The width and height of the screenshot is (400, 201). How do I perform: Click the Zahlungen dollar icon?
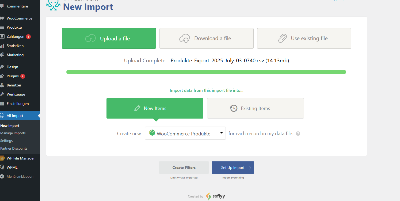[2, 37]
